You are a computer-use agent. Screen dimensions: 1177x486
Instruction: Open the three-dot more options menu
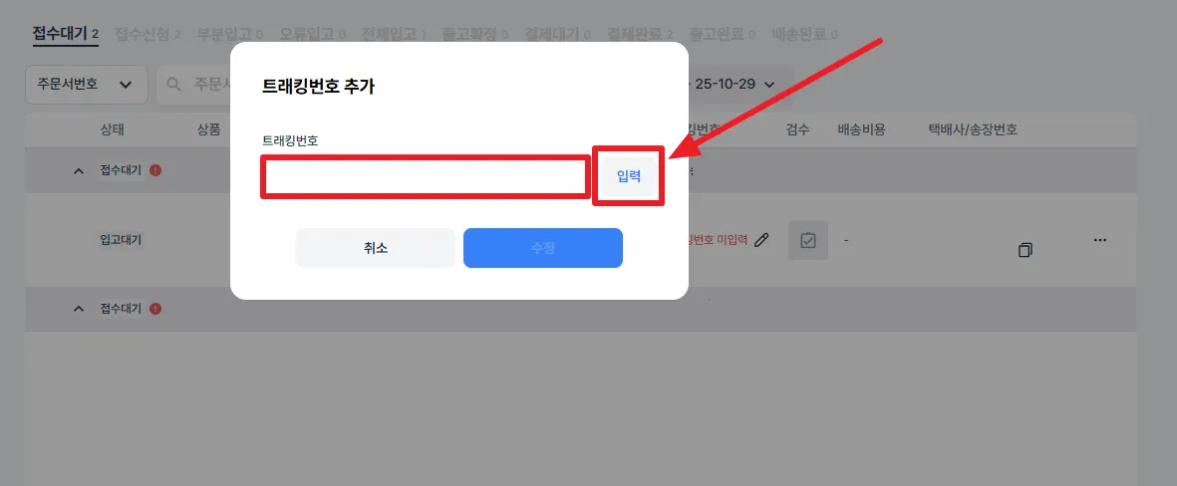pyautogui.click(x=1100, y=240)
